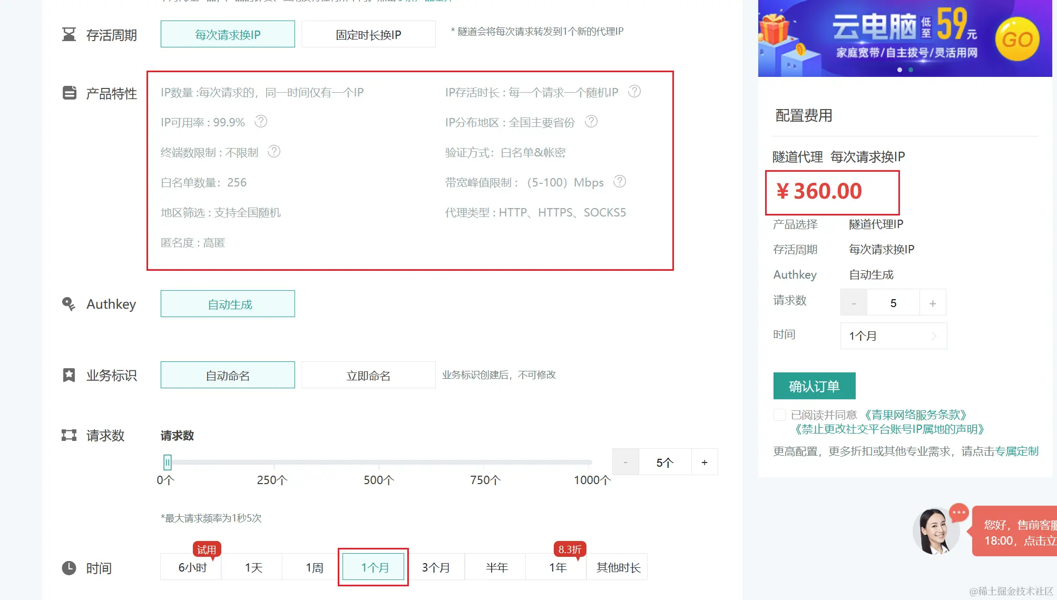
Task: Switch to the first banner carousel dot
Action: 899,70
